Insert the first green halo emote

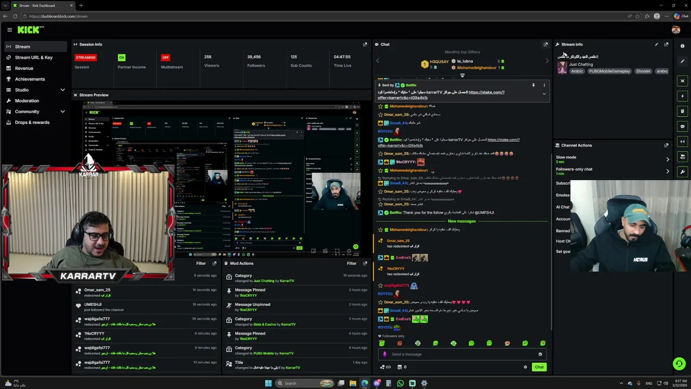coord(382,343)
